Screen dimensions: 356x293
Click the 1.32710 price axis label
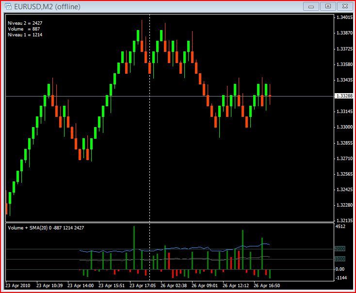(x=344, y=159)
